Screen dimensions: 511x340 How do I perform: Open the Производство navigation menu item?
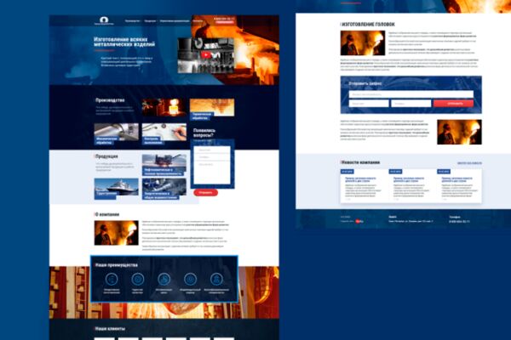132,20
